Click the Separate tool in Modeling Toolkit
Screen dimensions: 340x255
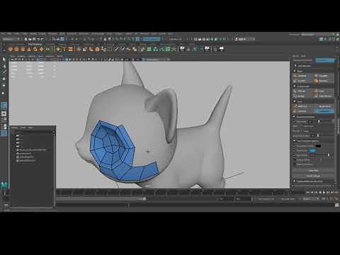[324, 76]
